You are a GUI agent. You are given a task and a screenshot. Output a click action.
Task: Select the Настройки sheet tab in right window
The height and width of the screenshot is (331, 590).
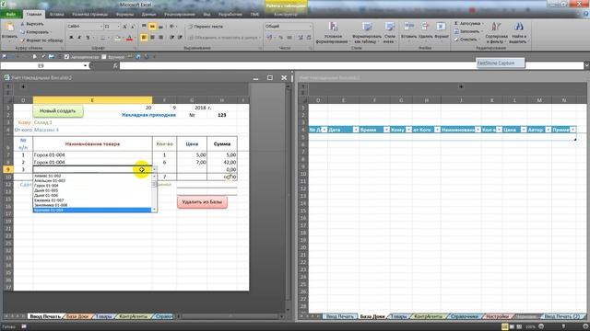(497, 316)
